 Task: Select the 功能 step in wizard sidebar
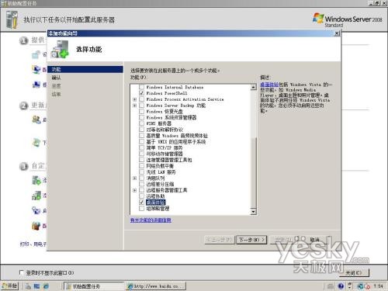pos(85,69)
